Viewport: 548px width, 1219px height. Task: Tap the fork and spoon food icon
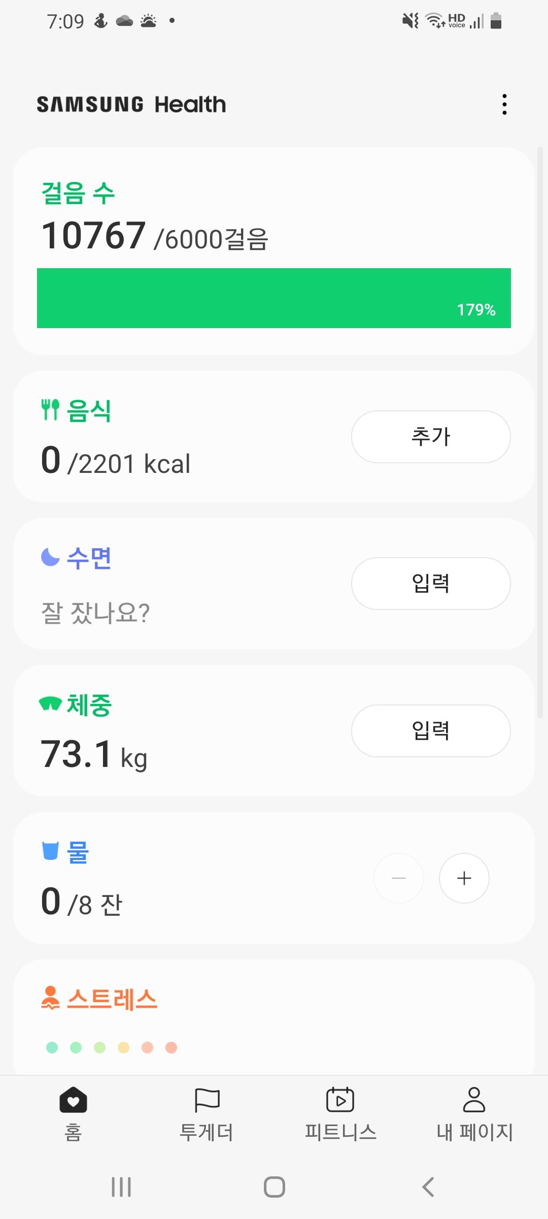tap(50, 410)
